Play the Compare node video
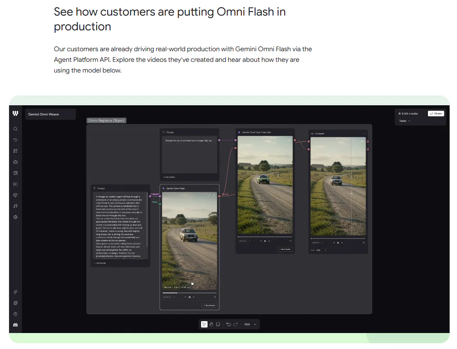 338,242
